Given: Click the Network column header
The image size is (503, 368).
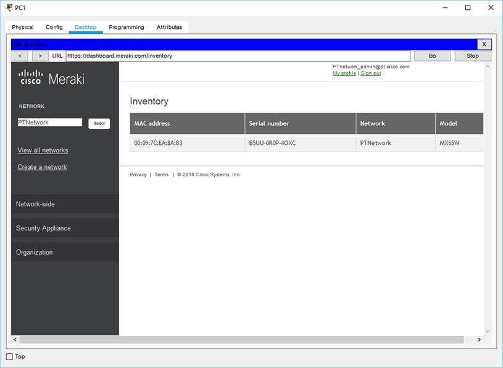Looking at the screenshot, I should click(395, 123).
